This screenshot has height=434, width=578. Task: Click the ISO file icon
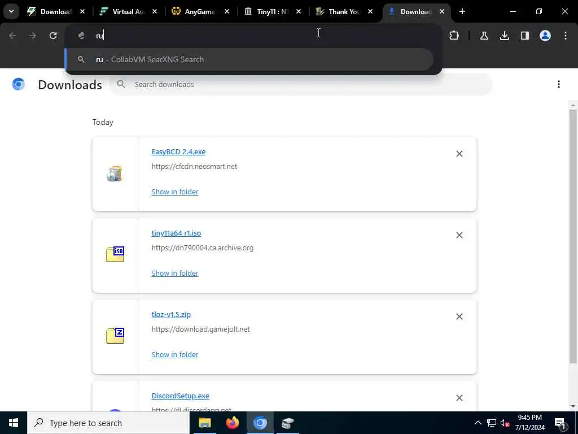tap(115, 254)
